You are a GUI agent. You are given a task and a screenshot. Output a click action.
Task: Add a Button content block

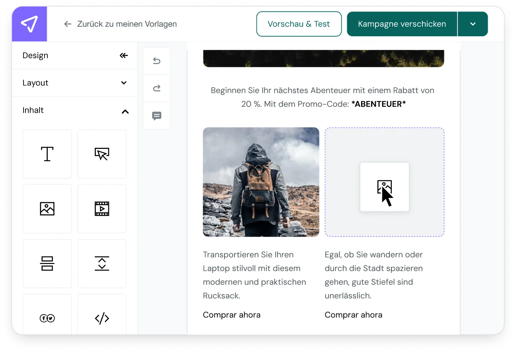click(102, 154)
